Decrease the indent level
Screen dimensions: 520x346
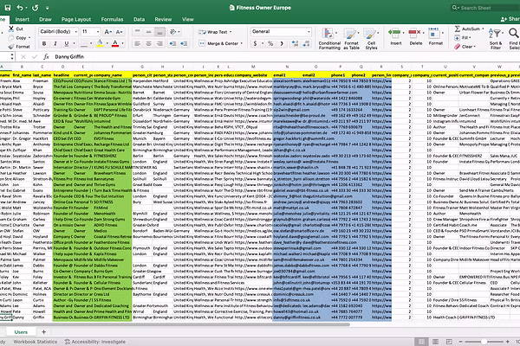pyautogui.click(x=172, y=44)
